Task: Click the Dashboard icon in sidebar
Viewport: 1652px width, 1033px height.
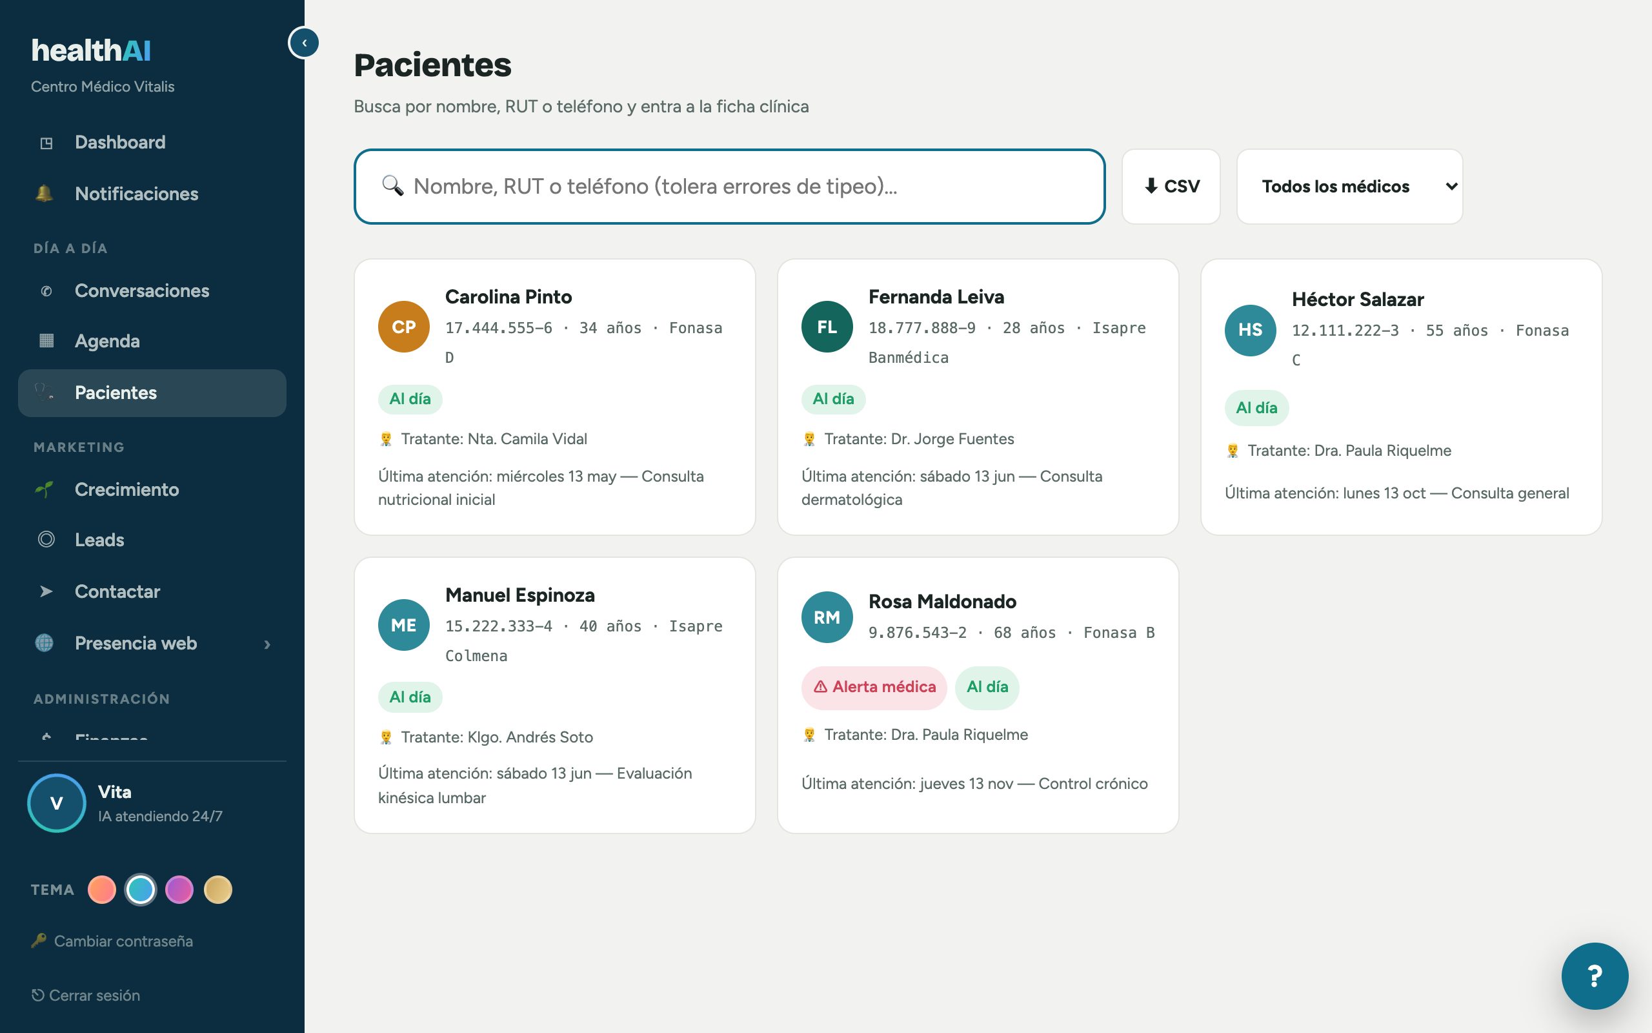Action: point(46,143)
